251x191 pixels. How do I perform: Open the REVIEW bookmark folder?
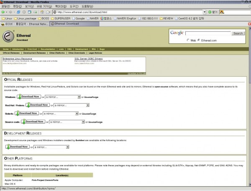pyautogui.click(x=166, y=18)
